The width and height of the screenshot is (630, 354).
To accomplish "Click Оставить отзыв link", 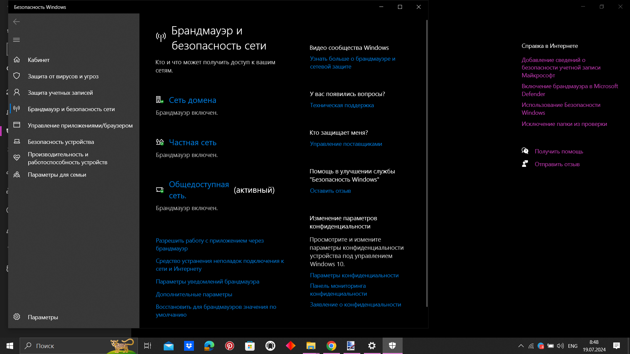I will (330, 190).
